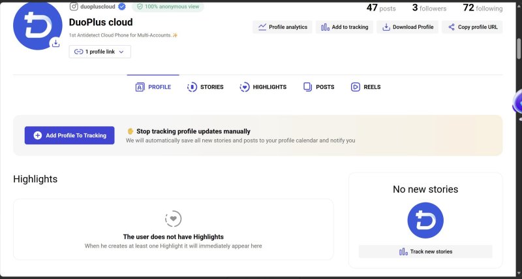Screen dimensions: 522x279
Task: Click 'Stop tracking profile updates manually' heading
Action: [x=193, y=131]
